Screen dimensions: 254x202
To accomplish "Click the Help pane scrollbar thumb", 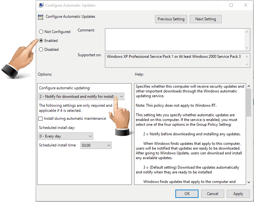I will [x=249, y=103].
